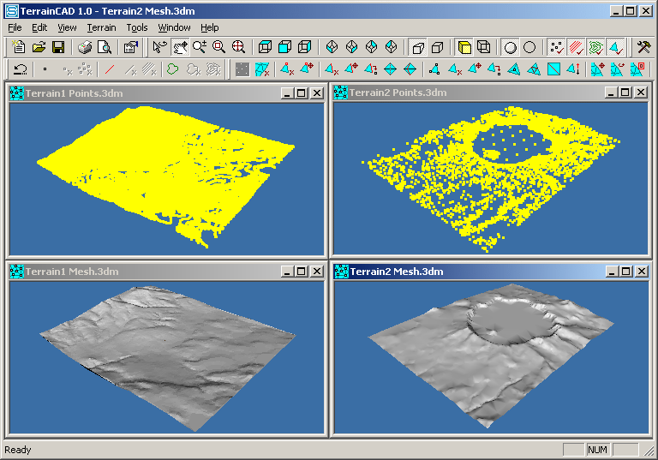Select the add single point tool
The height and width of the screenshot is (460, 658).
(45, 69)
